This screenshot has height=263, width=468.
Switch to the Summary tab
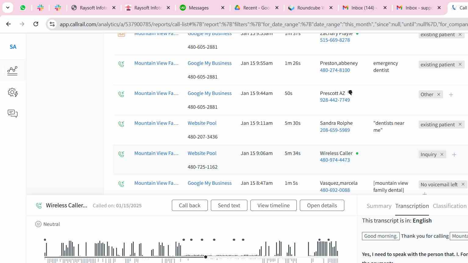379,206
